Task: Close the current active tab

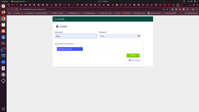Action: [178, 5]
